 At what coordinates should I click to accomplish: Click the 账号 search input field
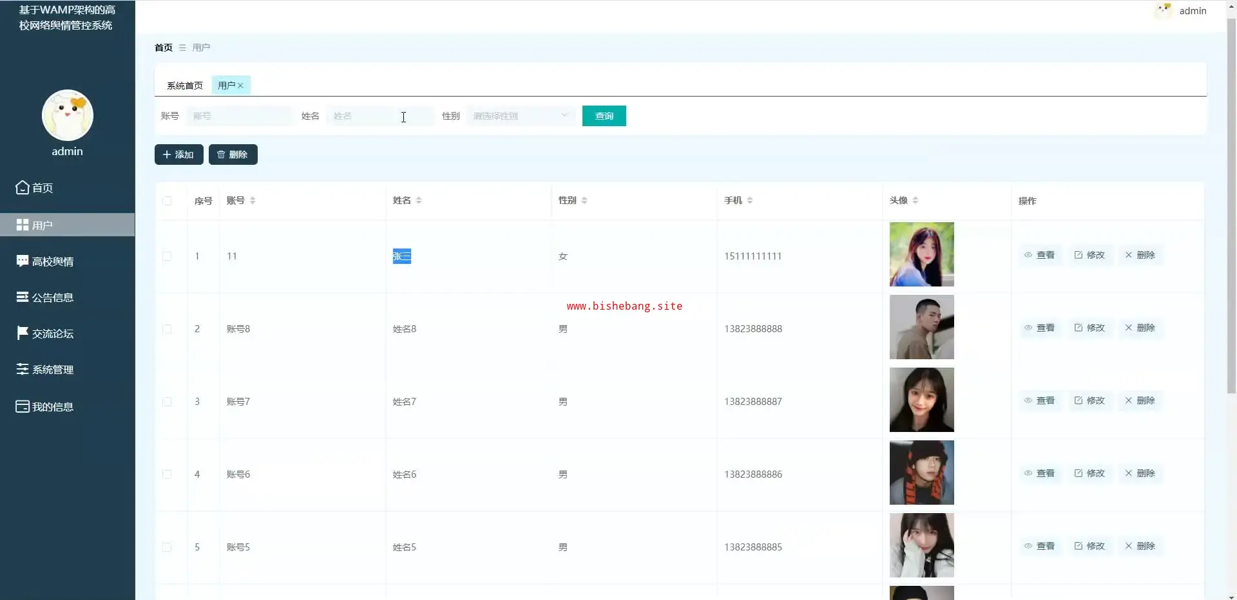[239, 116]
